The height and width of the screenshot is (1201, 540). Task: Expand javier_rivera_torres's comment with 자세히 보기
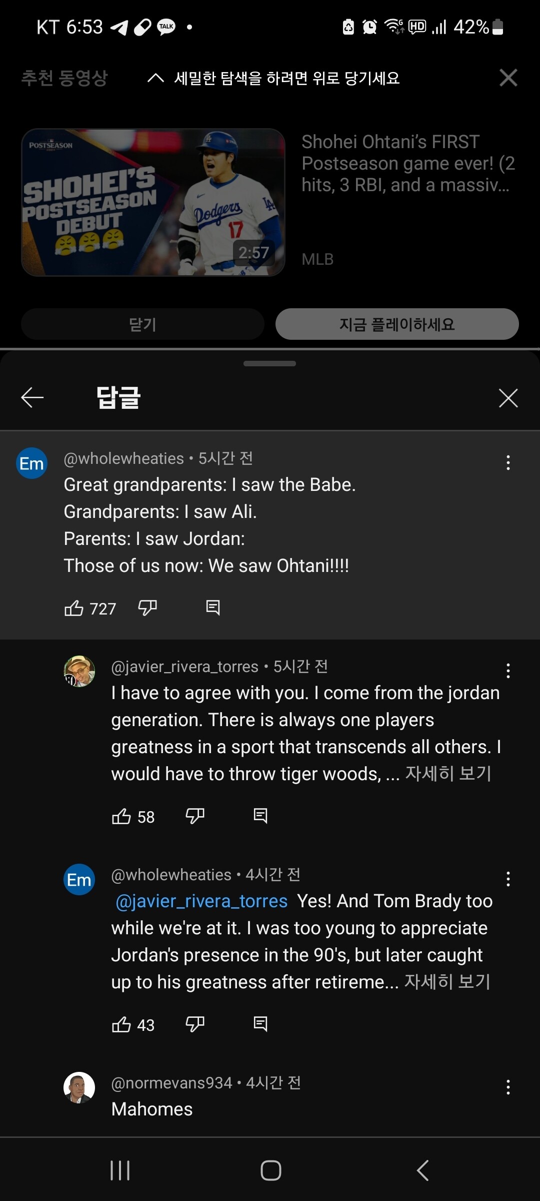448,774
